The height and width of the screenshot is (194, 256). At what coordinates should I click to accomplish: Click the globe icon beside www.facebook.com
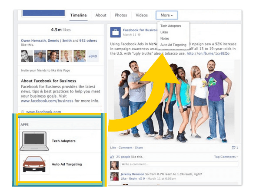[x=23, y=112]
